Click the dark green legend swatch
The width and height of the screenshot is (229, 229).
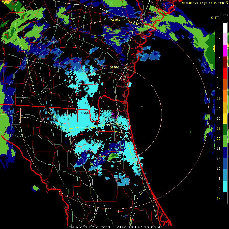[x=225, y=130]
